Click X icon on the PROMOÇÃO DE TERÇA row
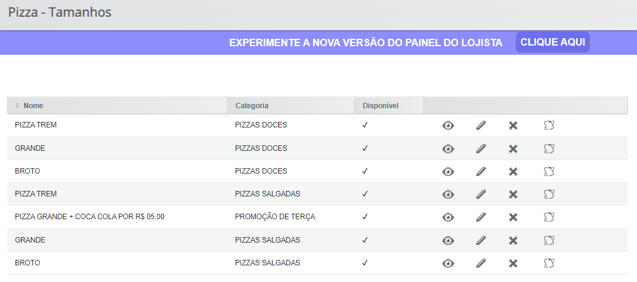 [x=513, y=217]
